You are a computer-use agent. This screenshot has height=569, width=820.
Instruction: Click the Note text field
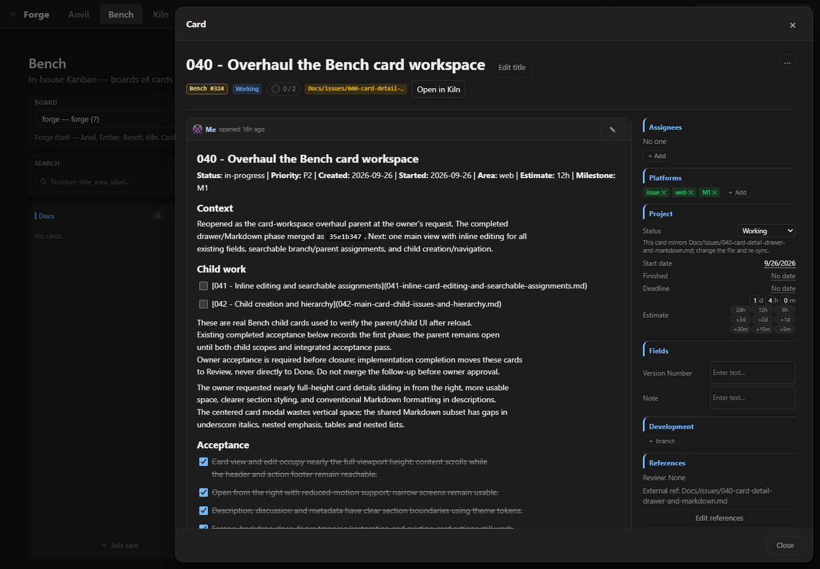tap(753, 398)
